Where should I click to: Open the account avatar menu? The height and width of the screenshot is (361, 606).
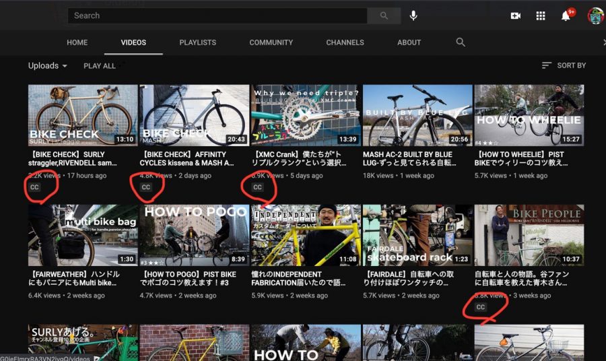coord(596,16)
